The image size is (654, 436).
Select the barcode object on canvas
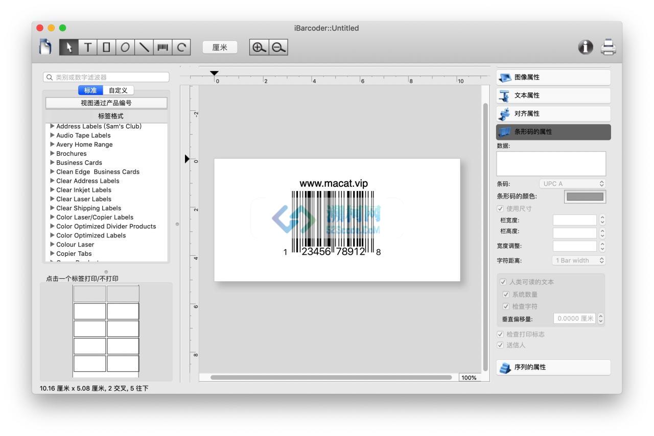pyautogui.click(x=333, y=224)
